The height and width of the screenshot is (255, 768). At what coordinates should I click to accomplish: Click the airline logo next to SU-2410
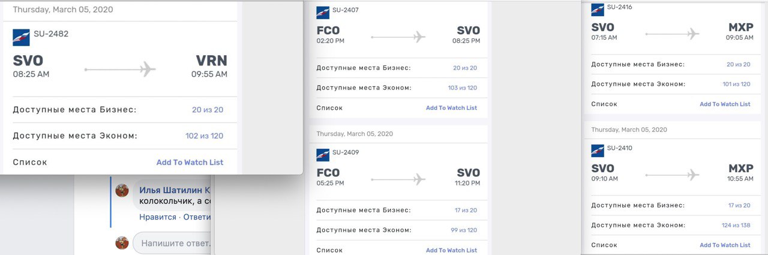tap(598, 150)
